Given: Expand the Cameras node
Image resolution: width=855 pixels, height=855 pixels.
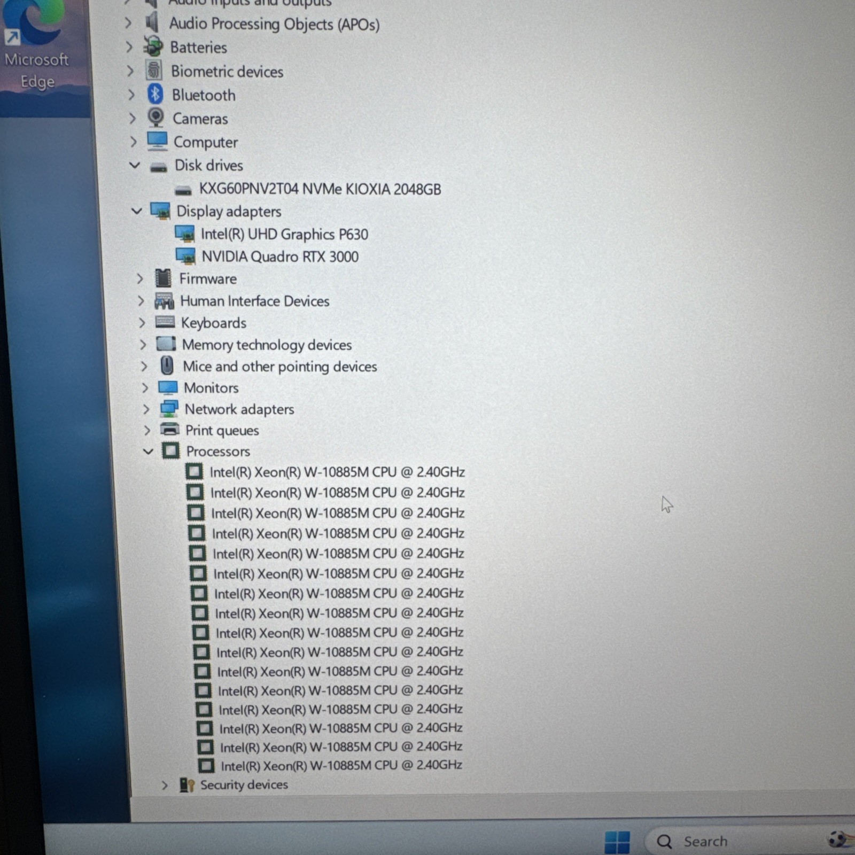Looking at the screenshot, I should click(132, 118).
